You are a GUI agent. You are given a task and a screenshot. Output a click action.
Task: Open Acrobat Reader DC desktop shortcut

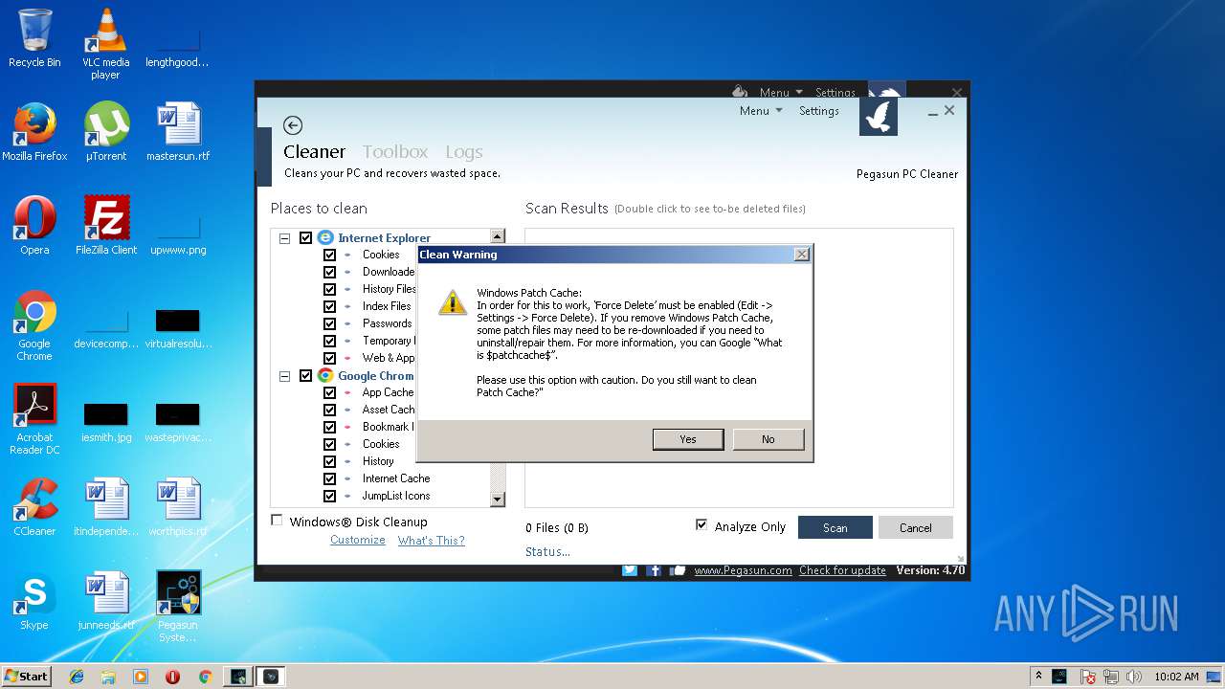[x=34, y=420]
